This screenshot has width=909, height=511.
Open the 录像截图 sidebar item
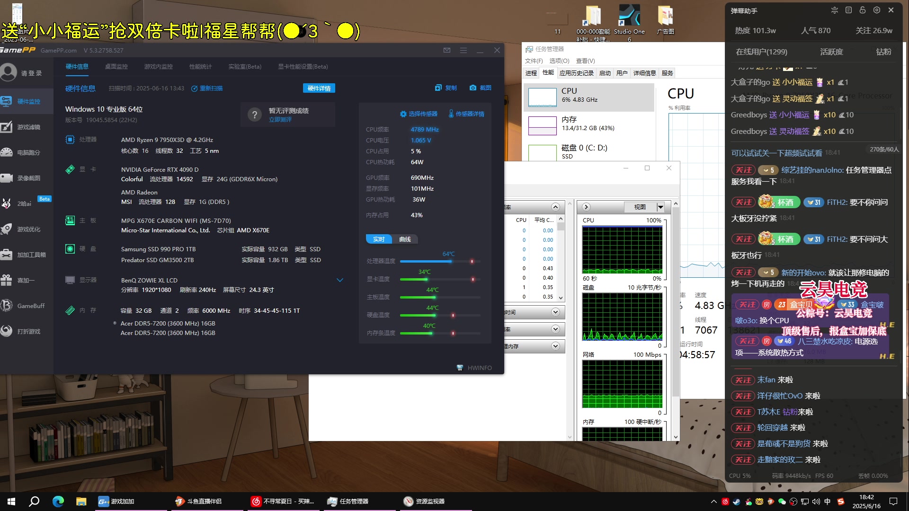pos(27,178)
